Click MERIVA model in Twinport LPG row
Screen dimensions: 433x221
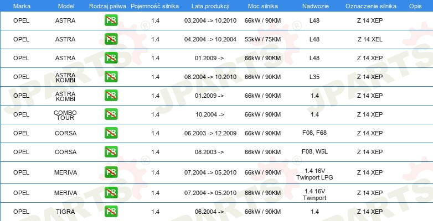point(65,172)
